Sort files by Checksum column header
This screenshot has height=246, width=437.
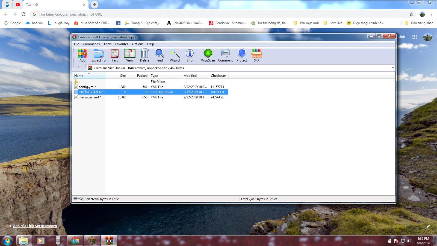coord(219,76)
